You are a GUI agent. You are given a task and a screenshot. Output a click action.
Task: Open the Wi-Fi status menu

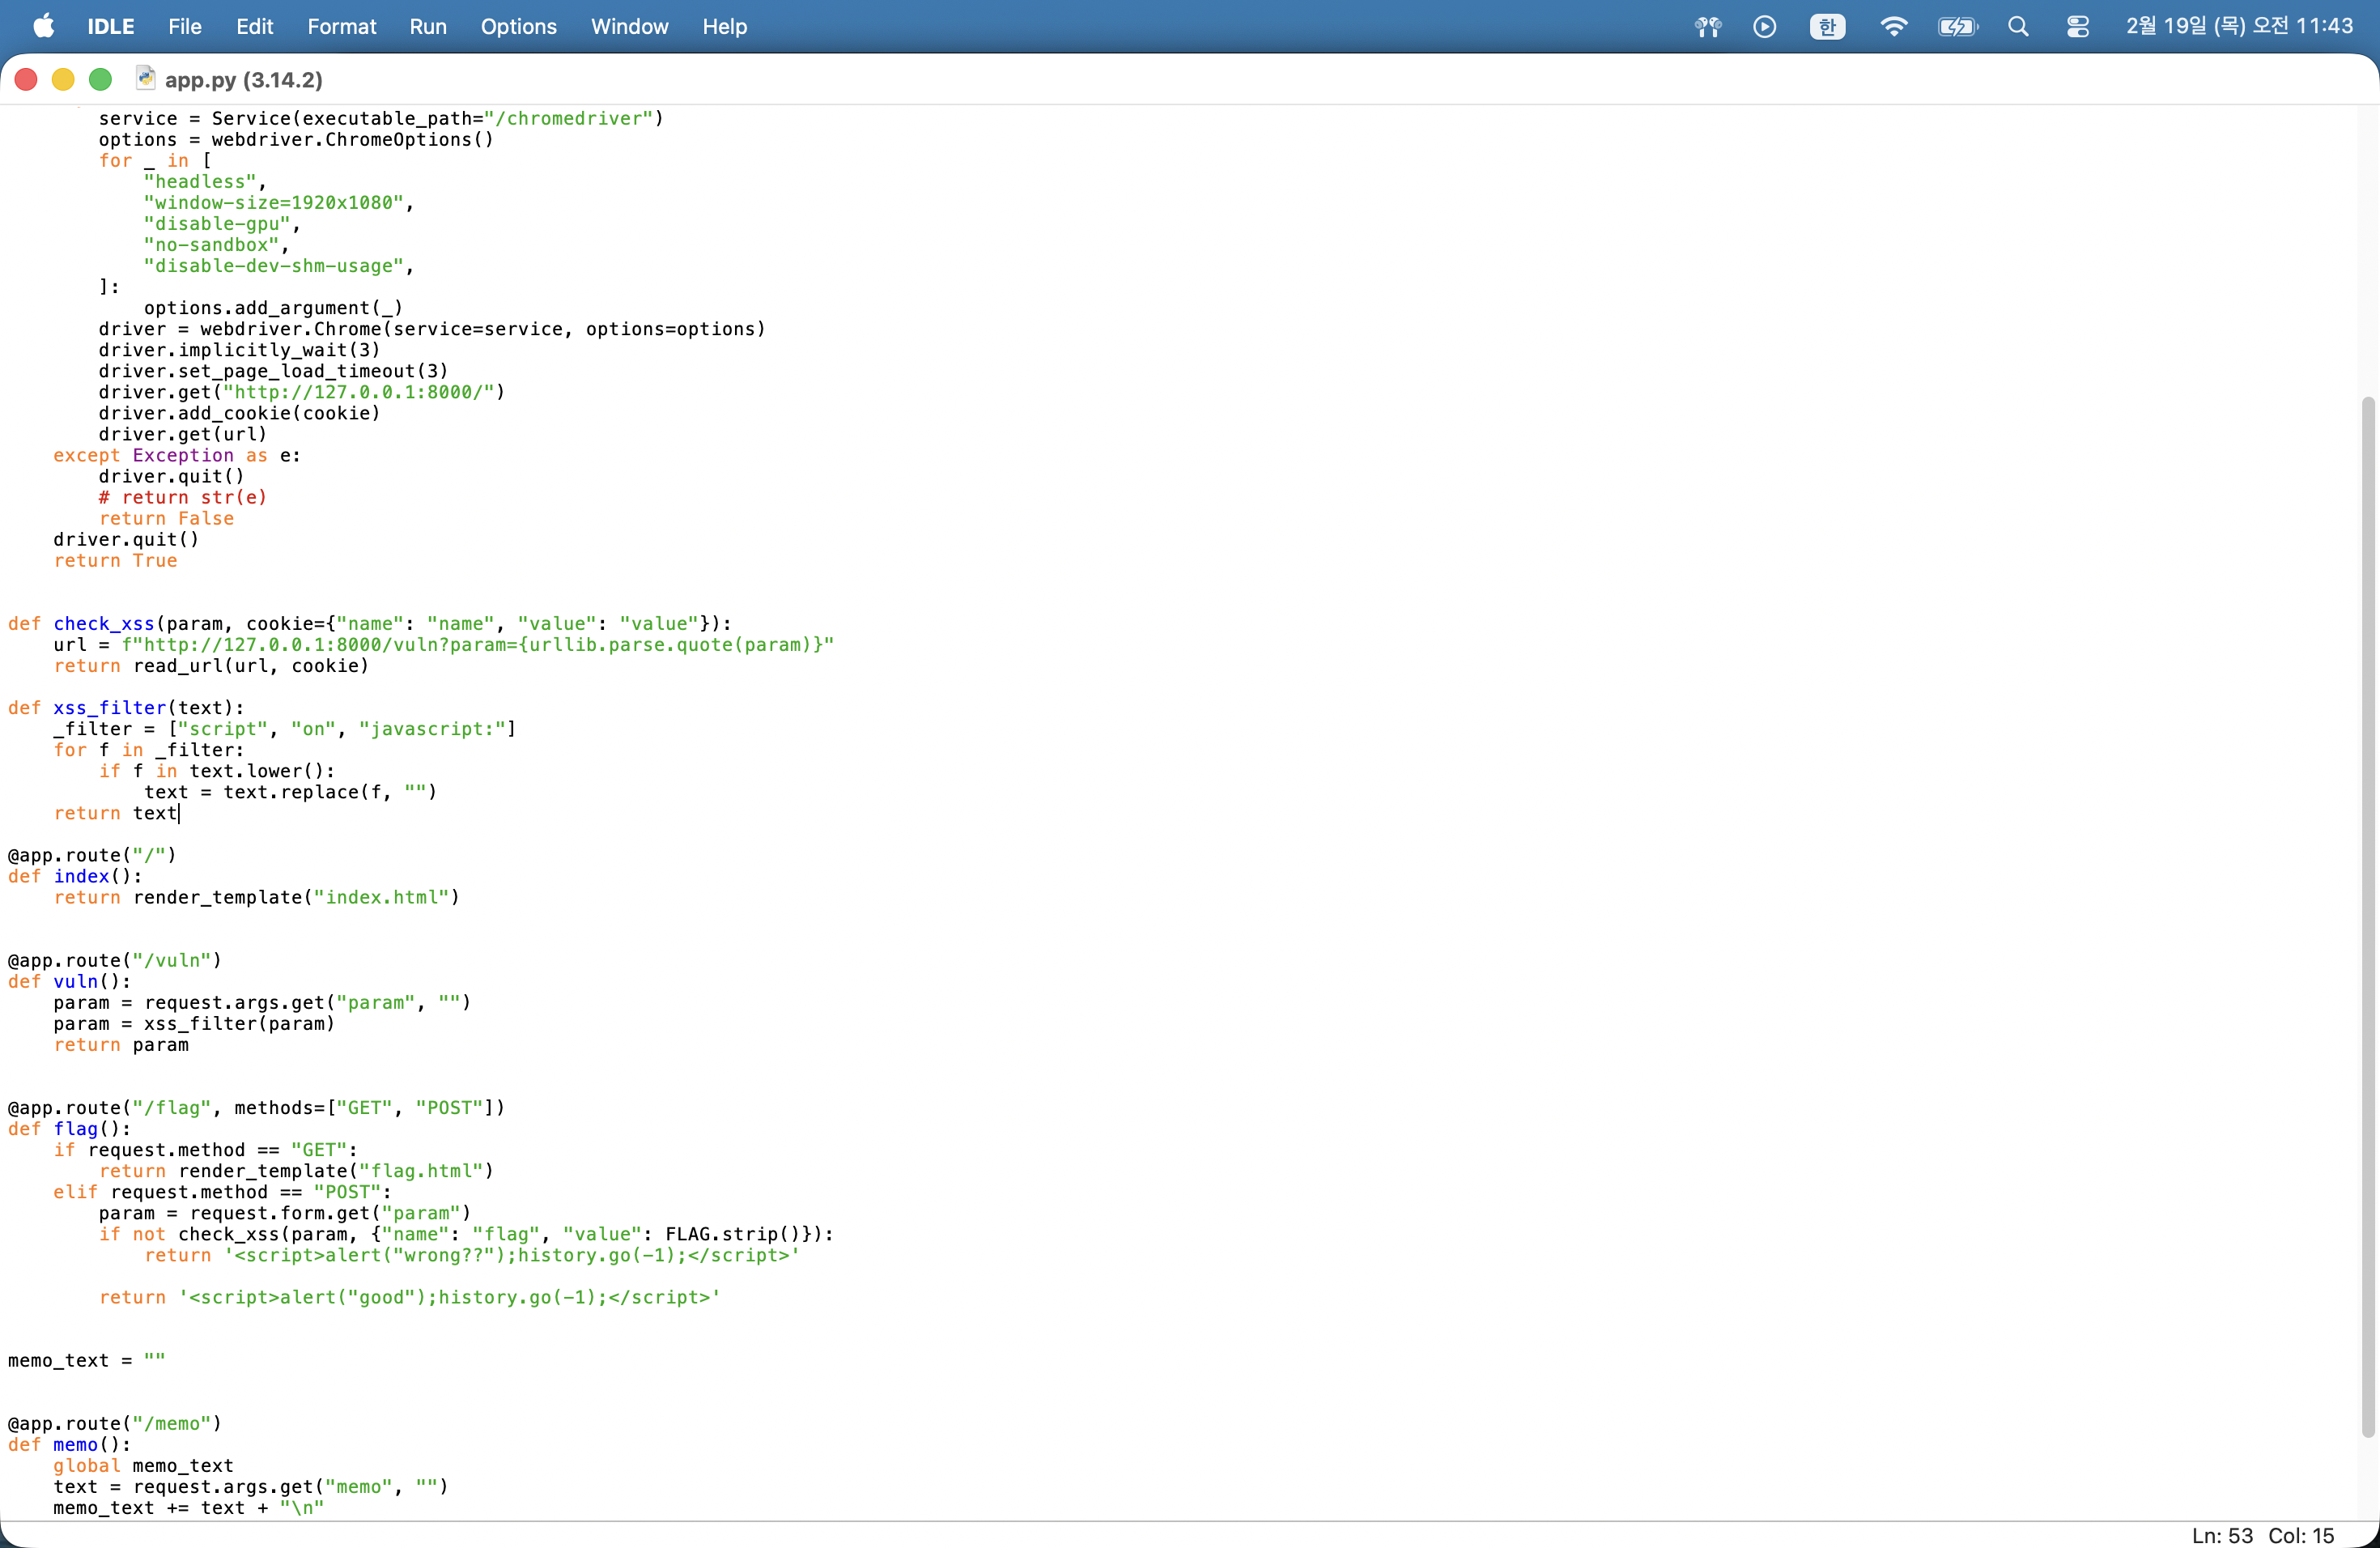coord(1893,26)
